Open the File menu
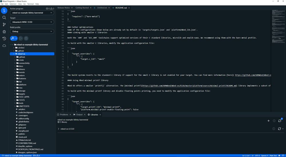This screenshot has width=286, height=157. pyautogui.click(x=2, y=4)
